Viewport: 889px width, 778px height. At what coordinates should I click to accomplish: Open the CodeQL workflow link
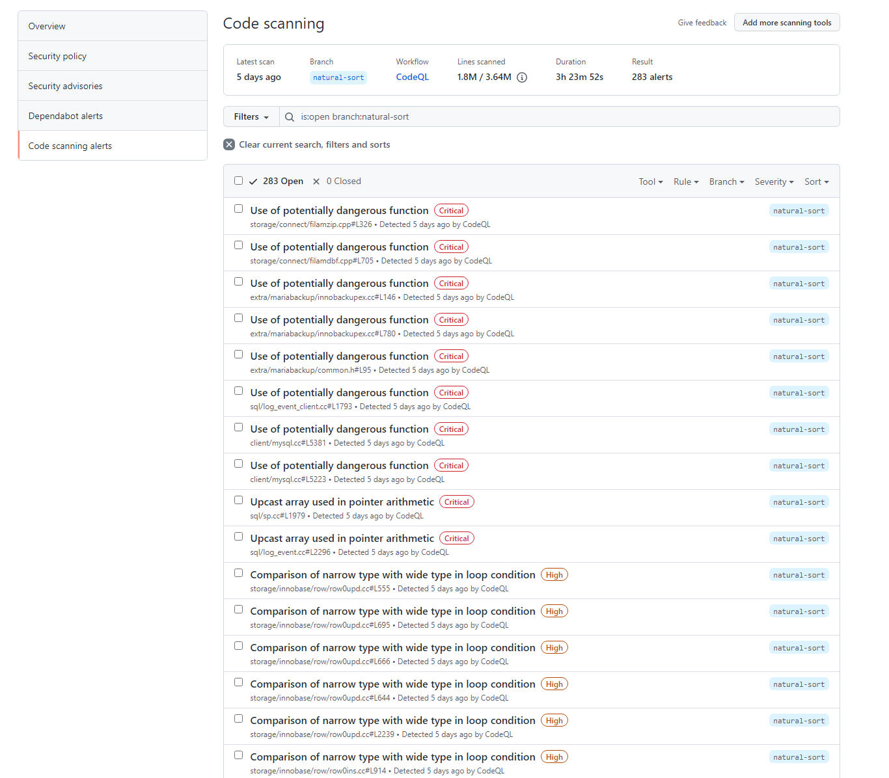point(412,77)
